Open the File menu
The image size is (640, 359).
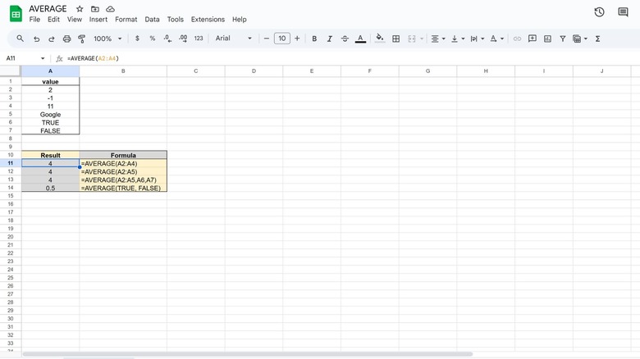[x=34, y=19]
